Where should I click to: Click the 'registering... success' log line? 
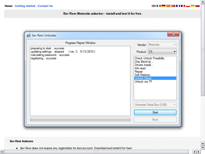click(x=43, y=58)
